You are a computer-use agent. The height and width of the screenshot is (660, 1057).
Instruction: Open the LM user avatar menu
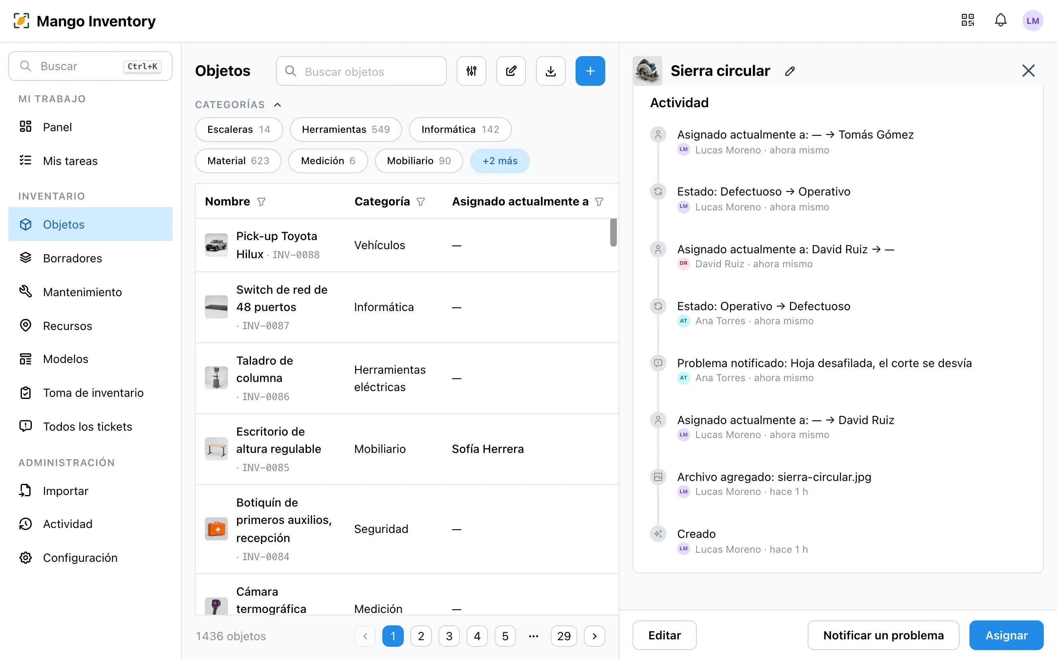click(x=1033, y=21)
